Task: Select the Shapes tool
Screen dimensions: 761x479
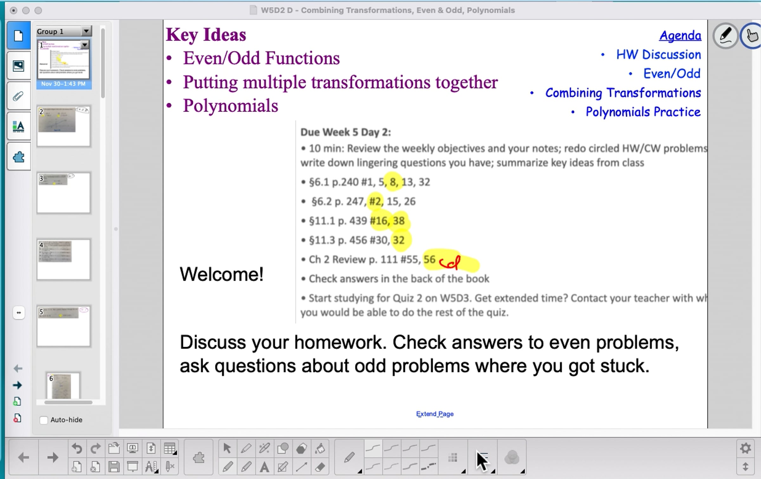Action: 283,448
